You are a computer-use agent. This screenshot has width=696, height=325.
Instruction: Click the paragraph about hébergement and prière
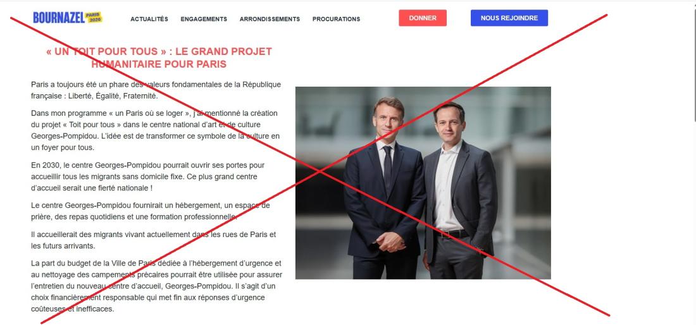pyautogui.click(x=151, y=211)
